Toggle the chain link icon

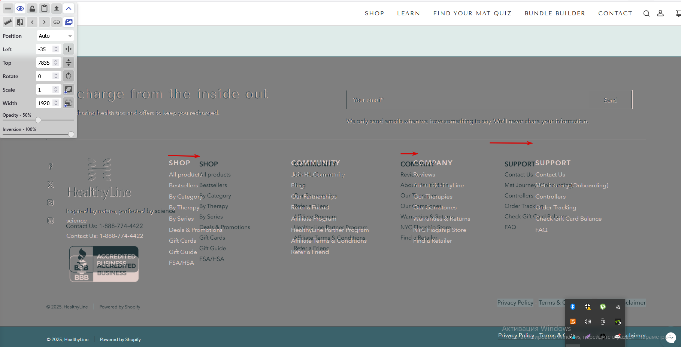point(57,22)
